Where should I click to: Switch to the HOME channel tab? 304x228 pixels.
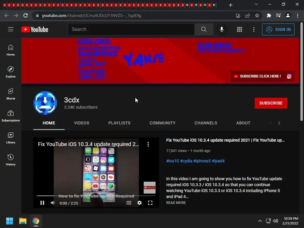tap(49, 123)
